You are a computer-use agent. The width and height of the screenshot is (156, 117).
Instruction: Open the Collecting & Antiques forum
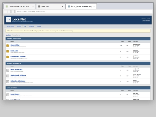(18, 81)
